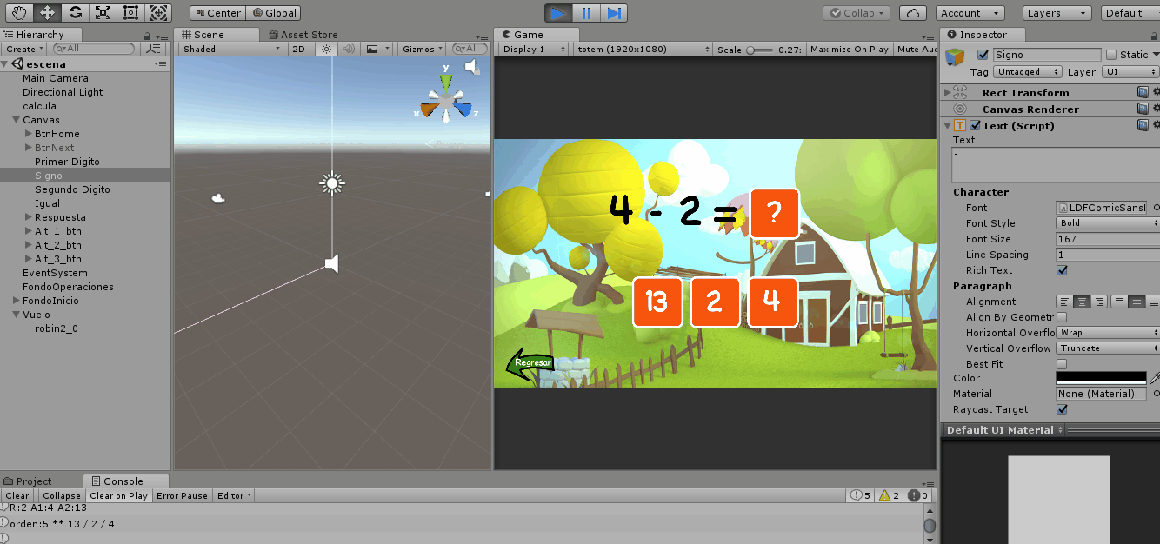Enable the Best Fit checkbox
The height and width of the screenshot is (544, 1160).
(x=1062, y=364)
